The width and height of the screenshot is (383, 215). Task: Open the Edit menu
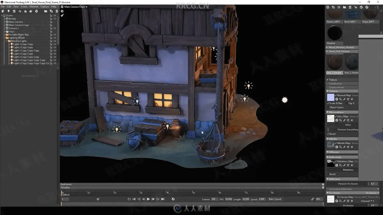tap(9, 7)
